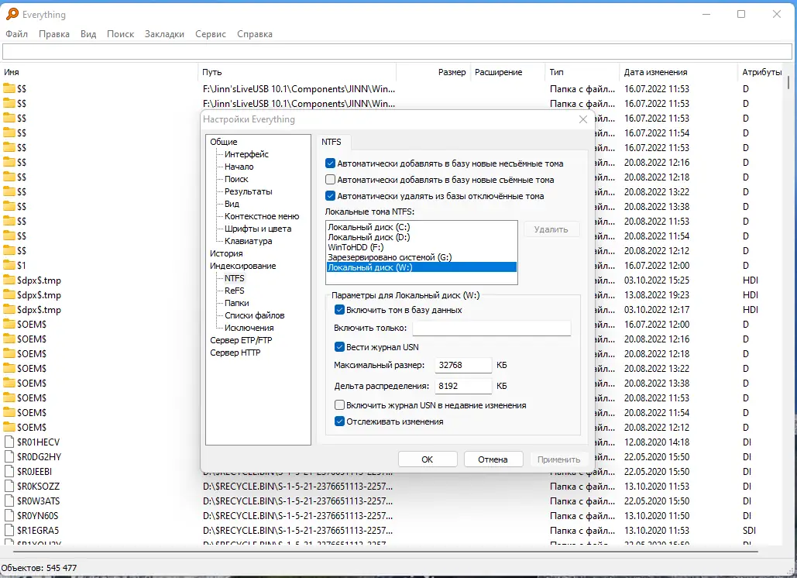Select Поиск item in settings tree

click(x=236, y=179)
